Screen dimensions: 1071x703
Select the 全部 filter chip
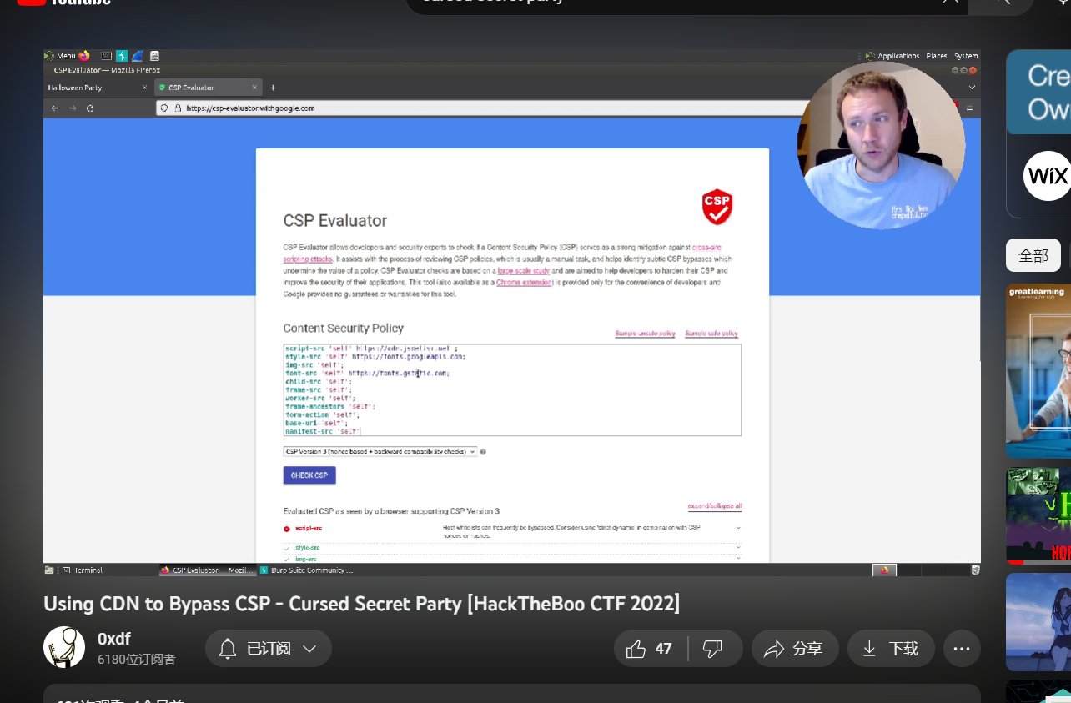tap(1033, 255)
